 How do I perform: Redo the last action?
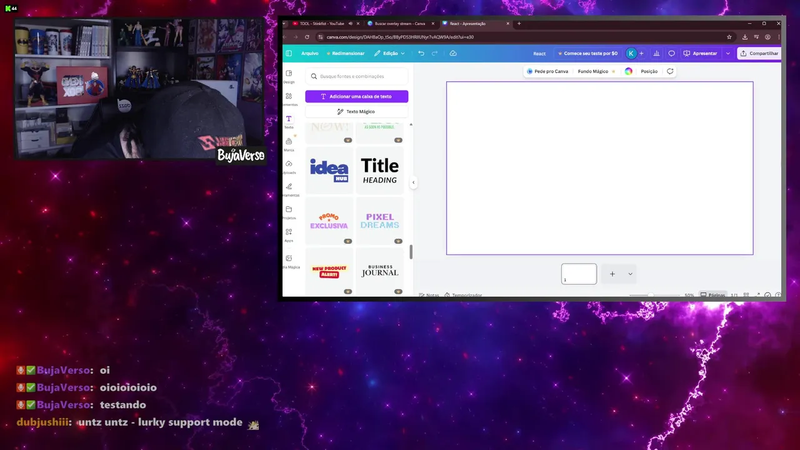435,53
